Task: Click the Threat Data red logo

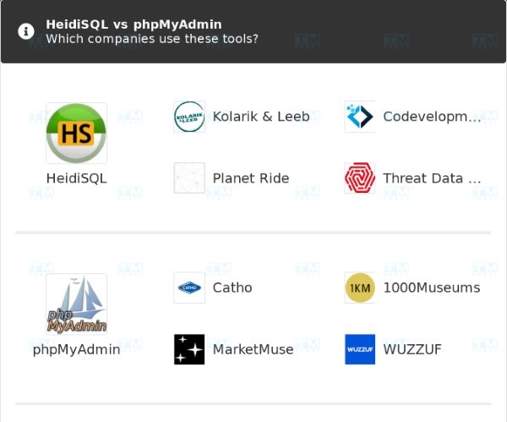Action: 360,178
